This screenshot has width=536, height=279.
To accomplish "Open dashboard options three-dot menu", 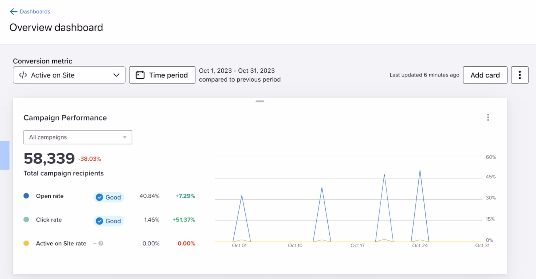I will click(x=519, y=75).
